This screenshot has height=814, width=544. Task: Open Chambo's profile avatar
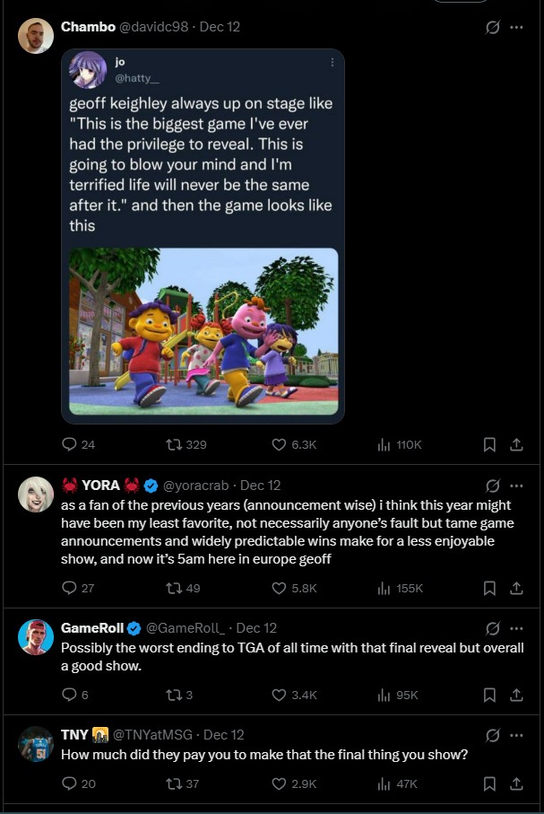pyautogui.click(x=36, y=36)
